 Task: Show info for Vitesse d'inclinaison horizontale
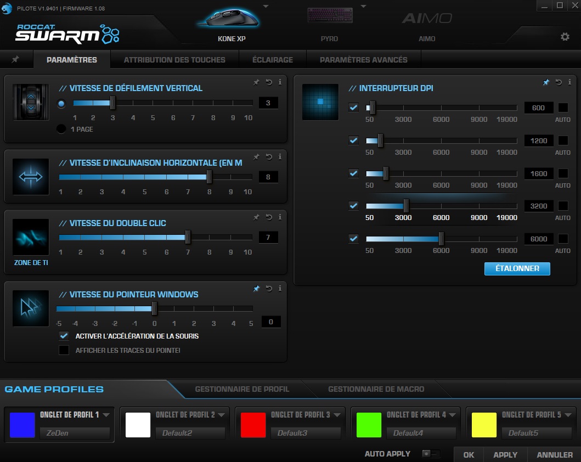pyautogui.click(x=280, y=157)
